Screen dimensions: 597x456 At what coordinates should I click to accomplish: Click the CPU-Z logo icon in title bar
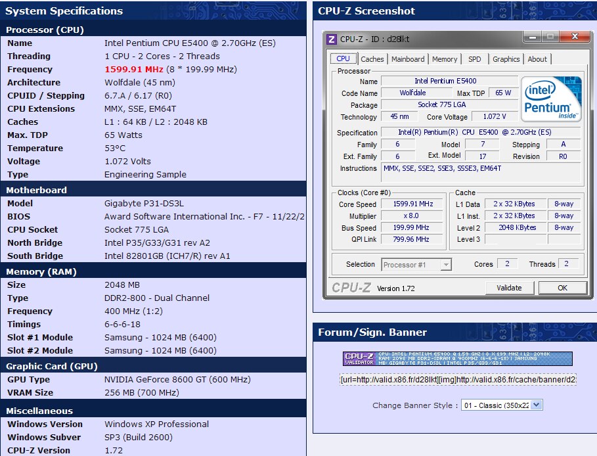coord(332,39)
